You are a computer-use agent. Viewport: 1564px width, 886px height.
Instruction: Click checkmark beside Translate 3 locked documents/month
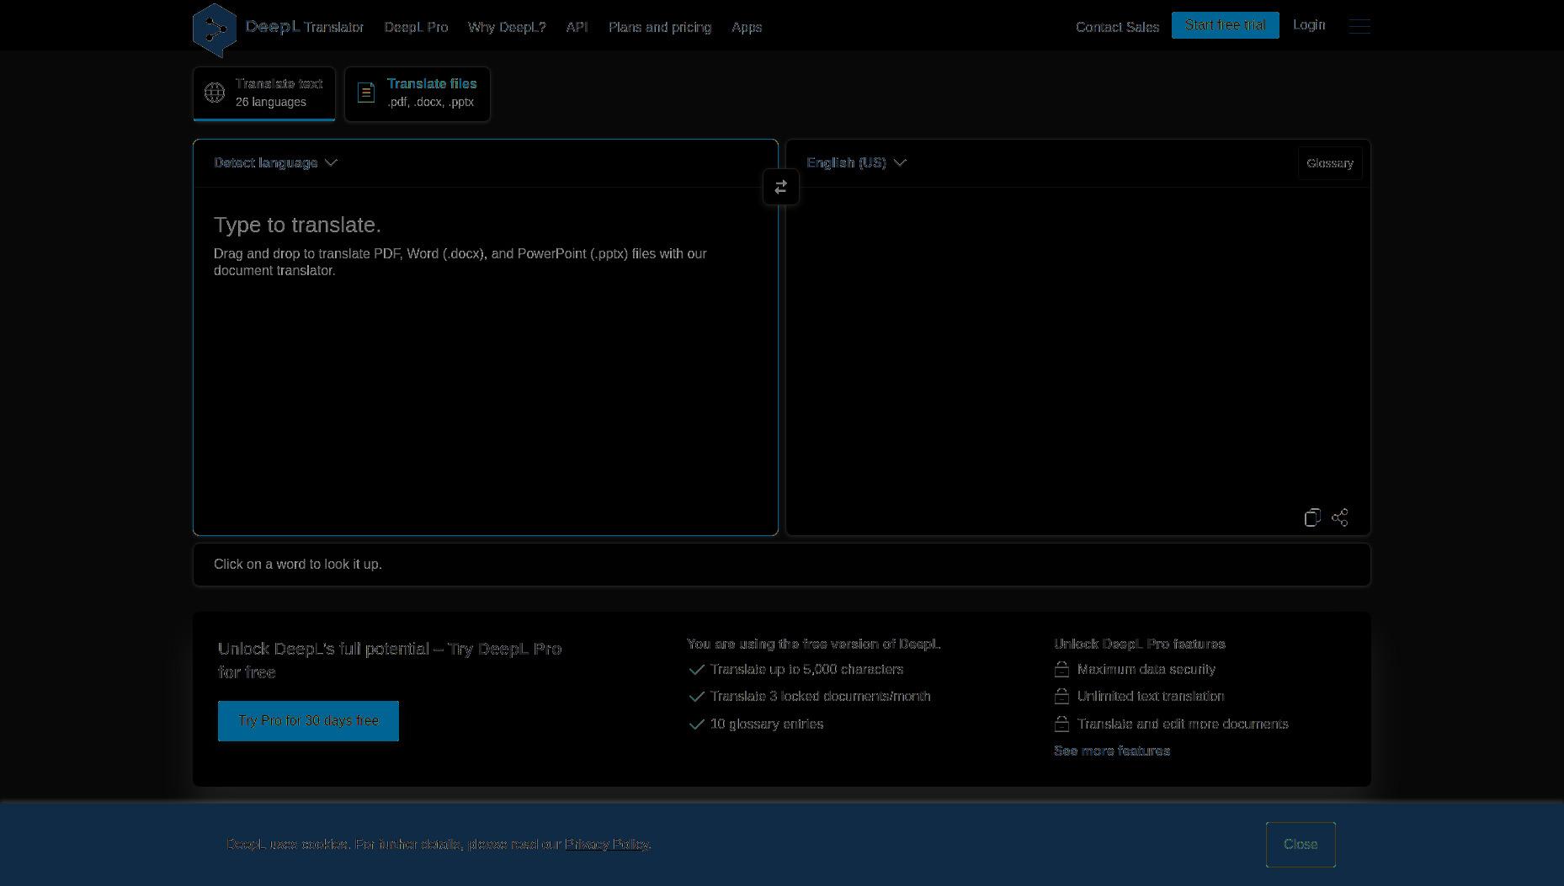[696, 697]
